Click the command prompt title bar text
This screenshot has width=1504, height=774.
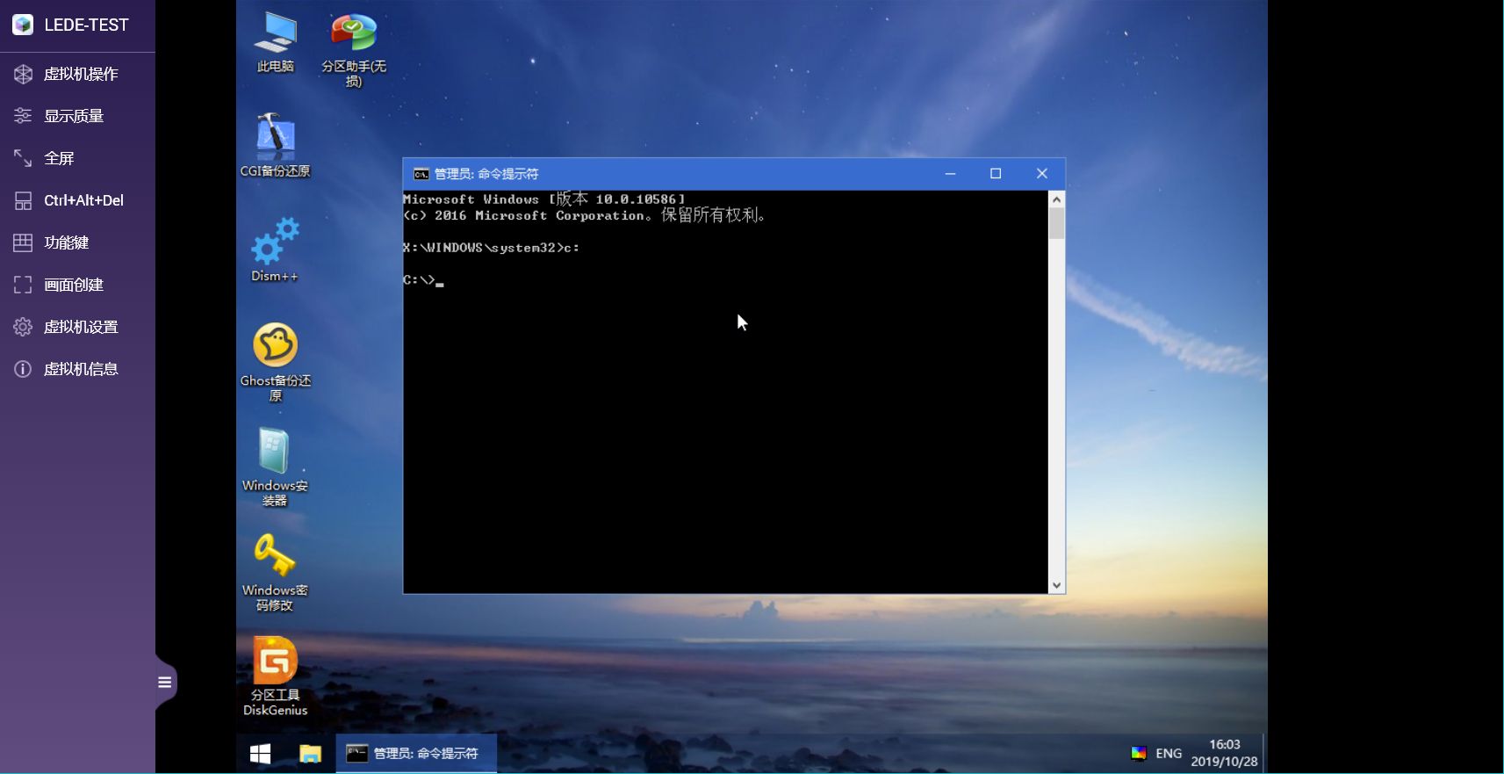tap(486, 174)
